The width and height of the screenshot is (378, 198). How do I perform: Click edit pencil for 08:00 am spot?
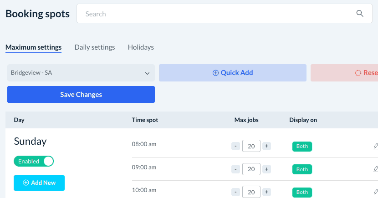375,146
